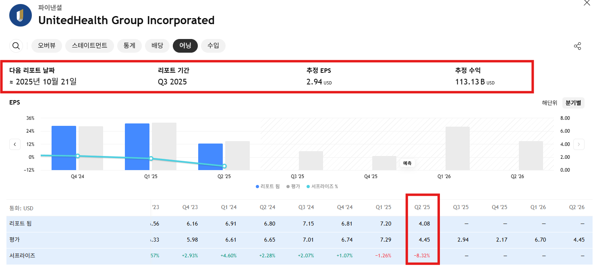Click the EPS chart title

point(15,103)
